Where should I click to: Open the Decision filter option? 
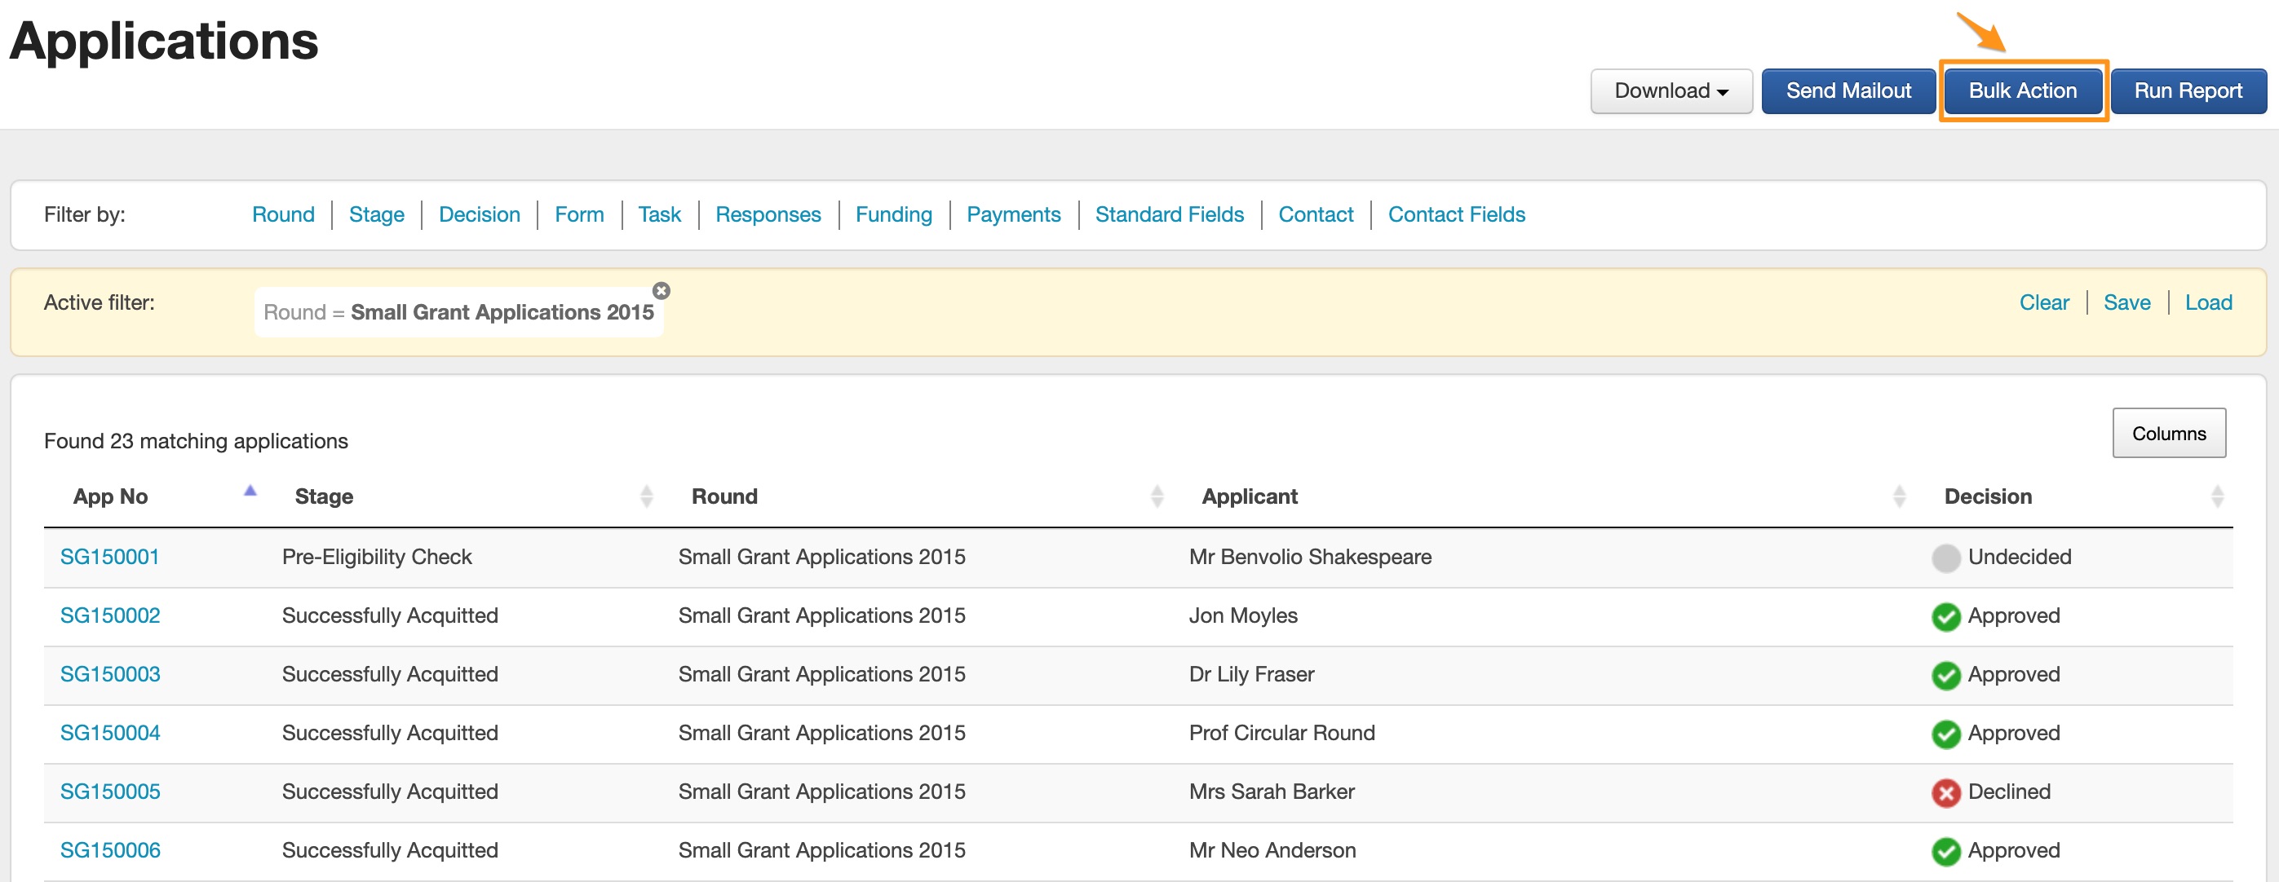click(x=479, y=214)
